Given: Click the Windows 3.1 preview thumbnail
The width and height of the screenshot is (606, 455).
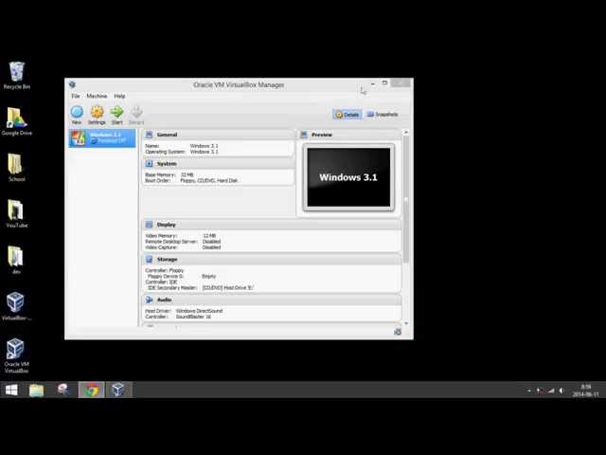Looking at the screenshot, I should tap(348, 177).
